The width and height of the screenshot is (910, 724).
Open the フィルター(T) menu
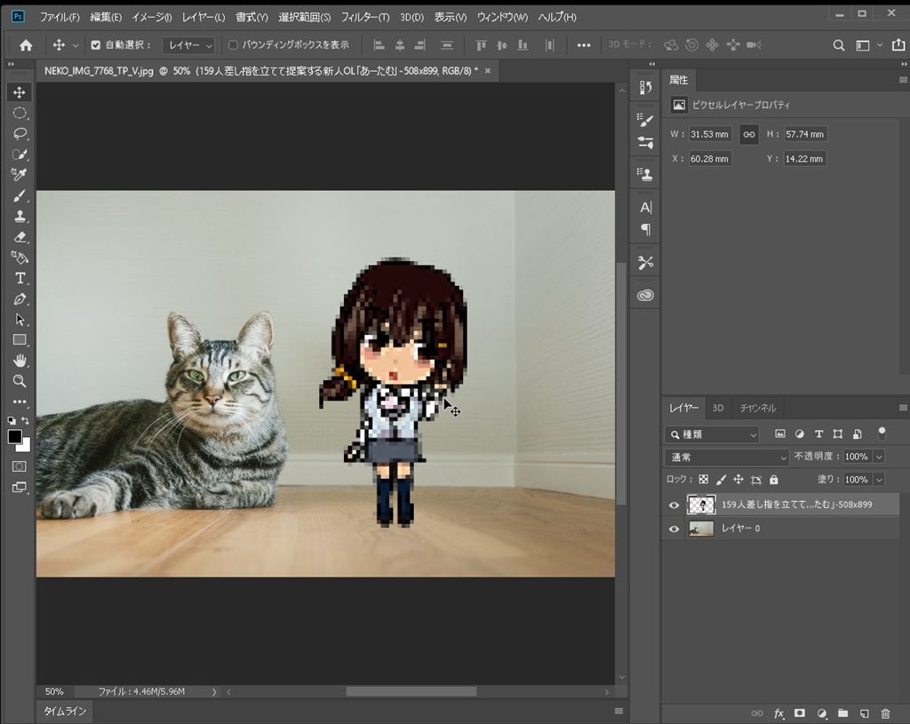click(364, 17)
